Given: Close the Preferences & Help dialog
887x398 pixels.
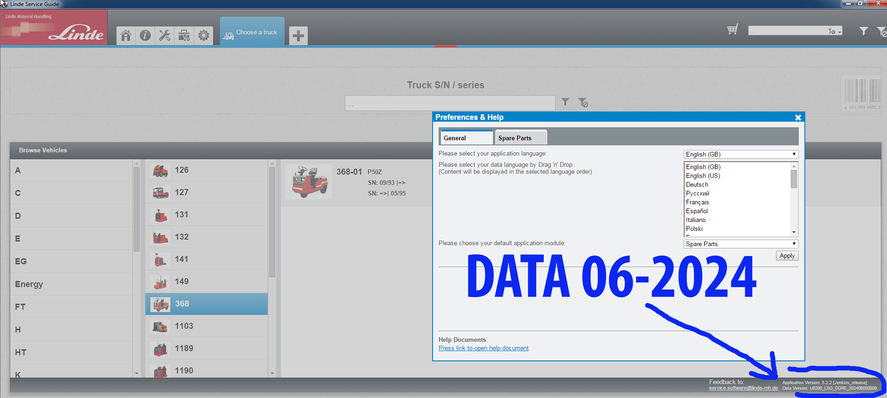Looking at the screenshot, I should 798,117.
